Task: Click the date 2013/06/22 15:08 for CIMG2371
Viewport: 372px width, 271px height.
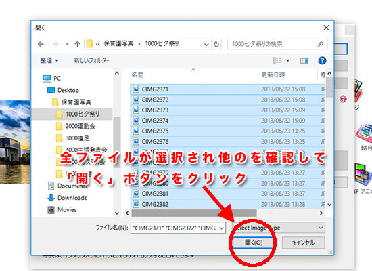Action: (283, 89)
